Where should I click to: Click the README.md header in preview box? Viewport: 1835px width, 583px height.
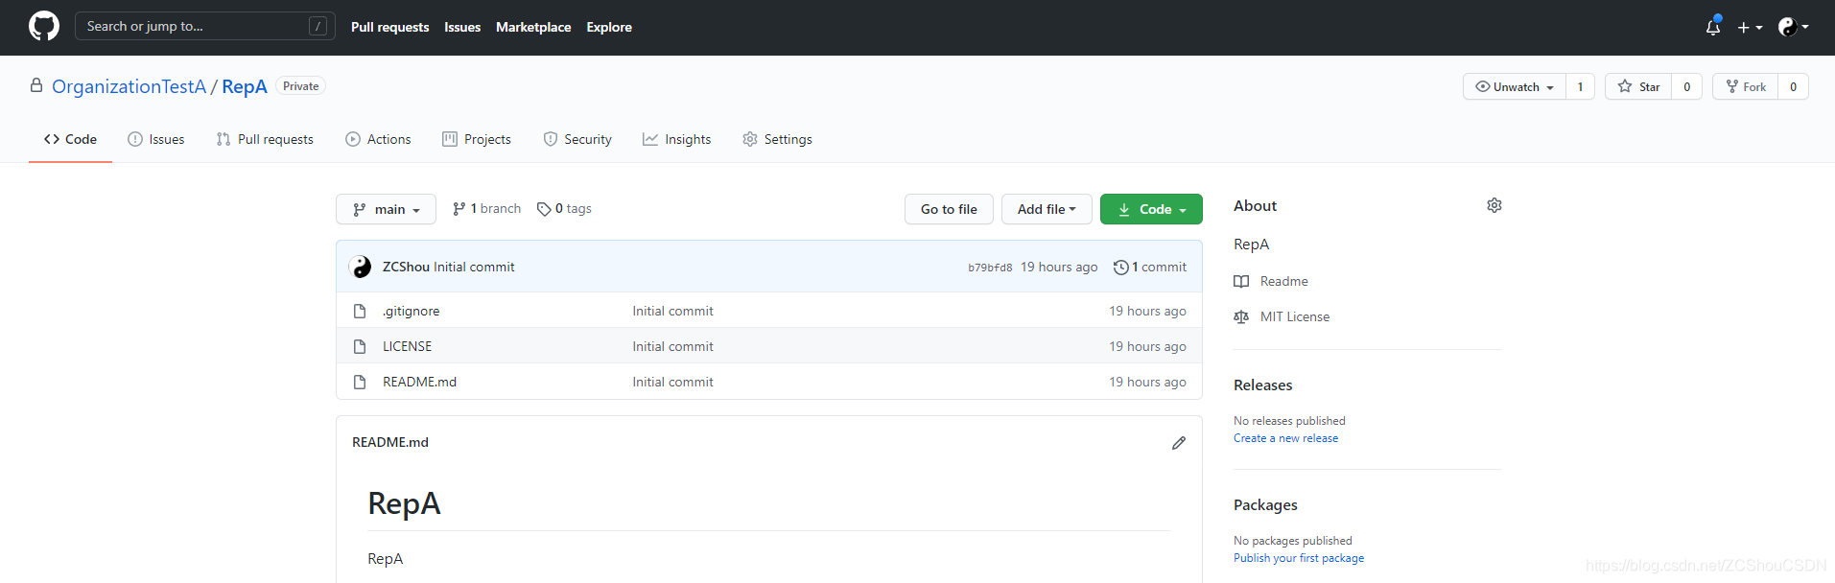[x=390, y=442]
